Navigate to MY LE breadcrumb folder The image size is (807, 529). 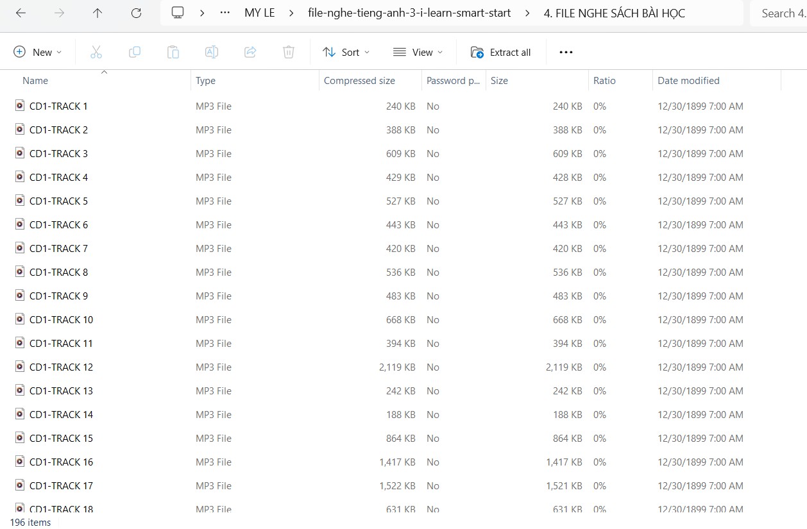[x=259, y=13]
